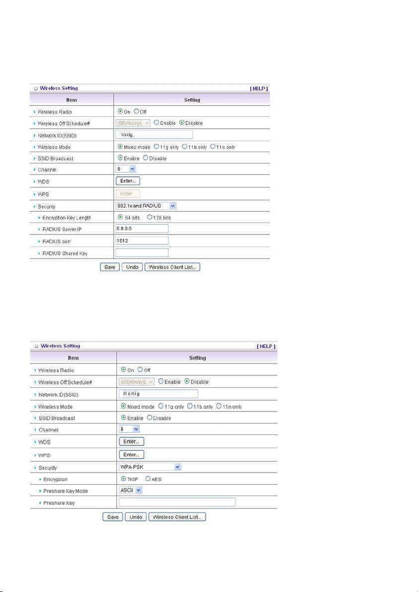Click HELP link in the RADIUS panel
Screen dimensions: 418x592
coord(258,88)
